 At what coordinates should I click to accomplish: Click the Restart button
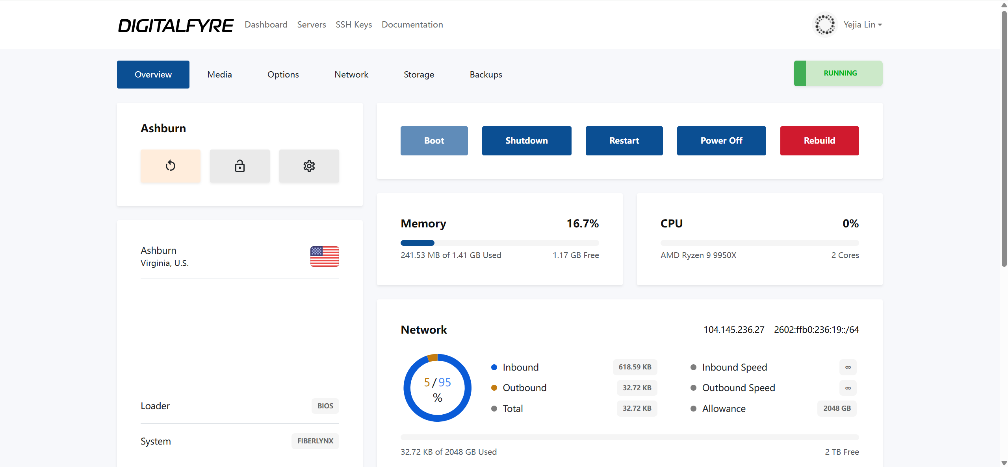(624, 141)
